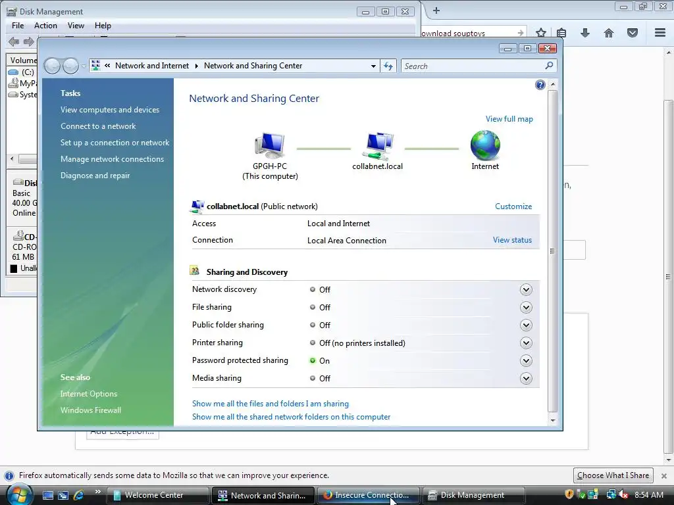
Task: Click the network tray icon
Action: [610, 494]
